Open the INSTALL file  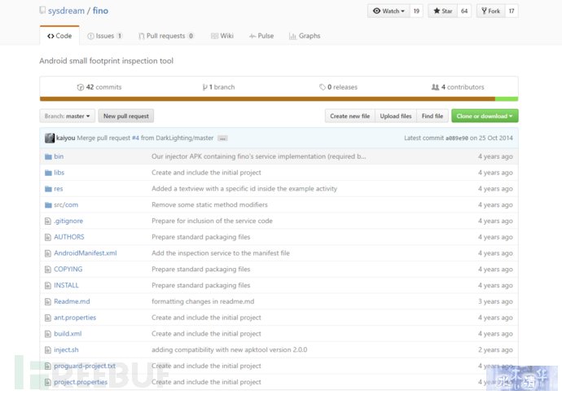tap(66, 285)
